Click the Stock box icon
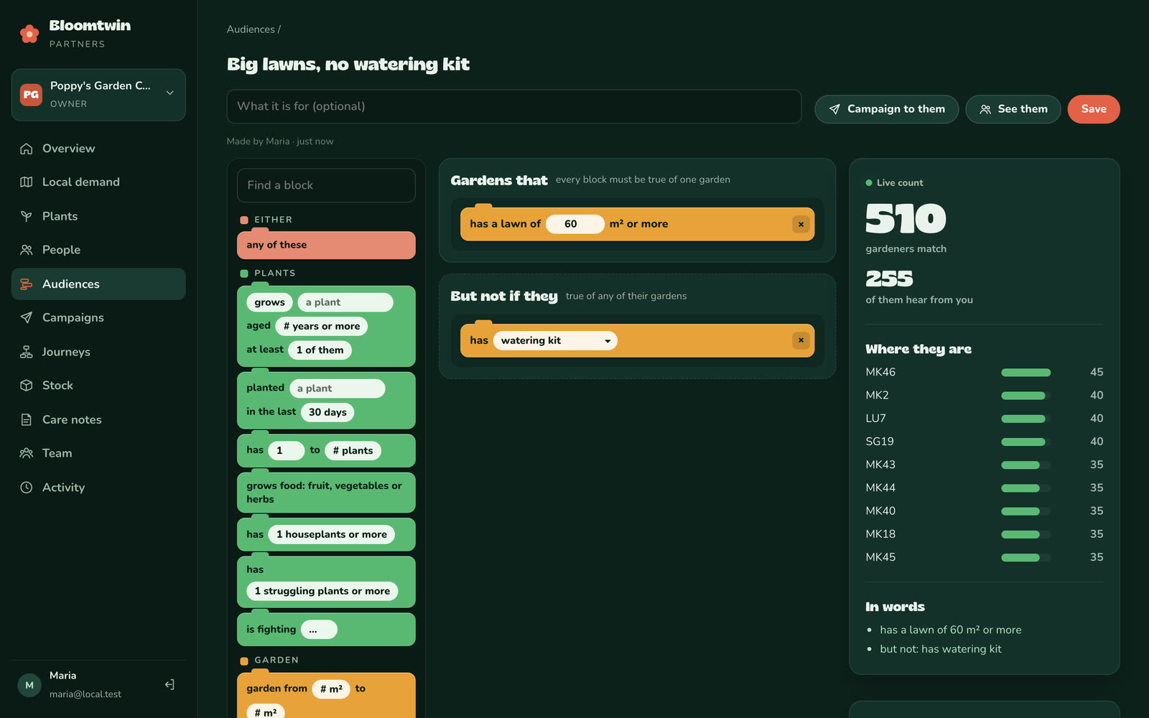Screen dimensions: 1149x718 [27, 386]
